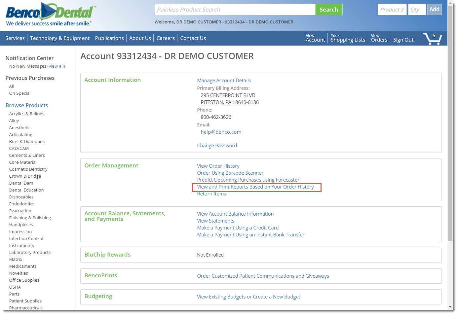Viewport: 458px width, 315px height.
Task: Click Sign Out in the navigation bar
Action: click(x=403, y=40)
